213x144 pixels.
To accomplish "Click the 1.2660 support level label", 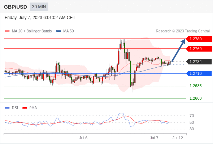I will pyautogui.click(x=195, y=99).
